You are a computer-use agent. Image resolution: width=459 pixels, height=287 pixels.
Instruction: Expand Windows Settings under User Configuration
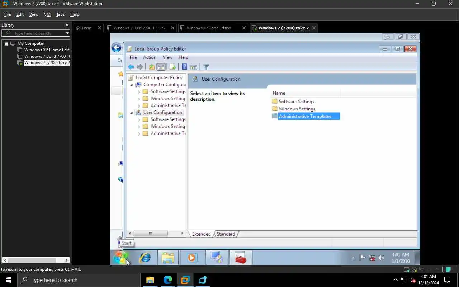139,127
